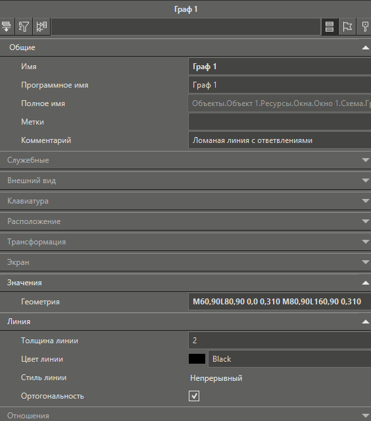Collapse the Общие section
The width and height of the screenshot is (371, 421).
click(x=365, y=47)
